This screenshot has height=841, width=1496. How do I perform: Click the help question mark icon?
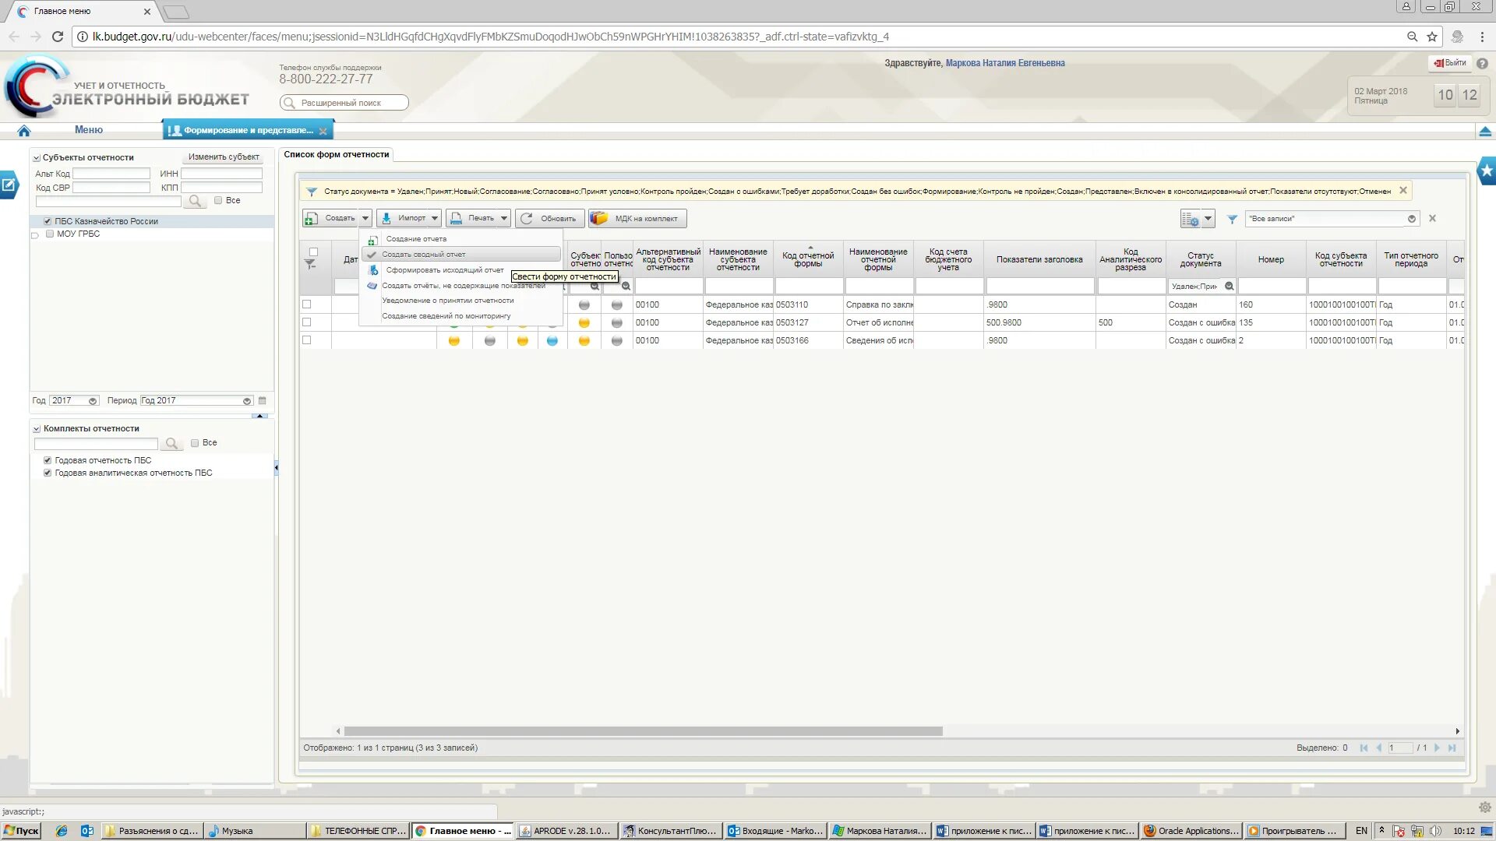[1482, 64]
